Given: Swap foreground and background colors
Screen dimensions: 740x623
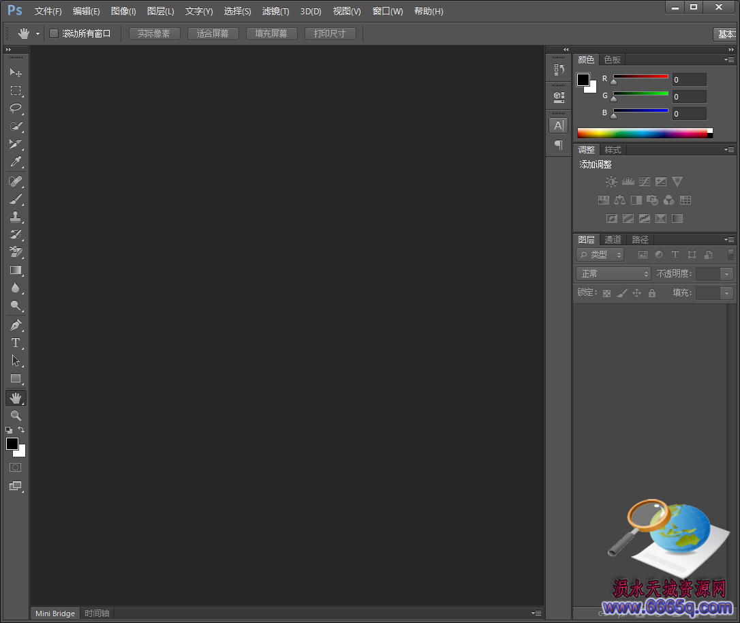Looking at the screenshot, I should click(21, 429).
